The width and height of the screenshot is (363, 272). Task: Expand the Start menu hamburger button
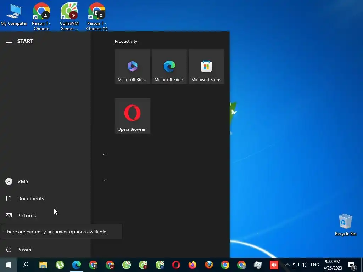pyautogui.click(x=9, y=41)
